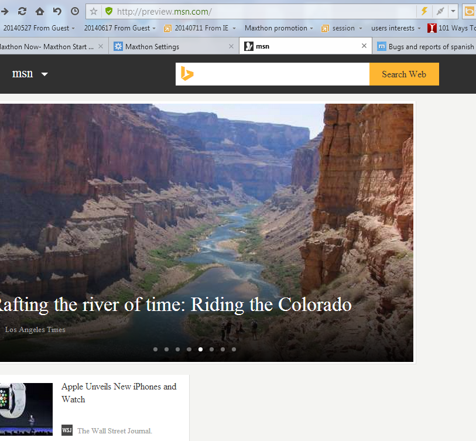Go to fourth carousel slide dot
The image size is (476, 441).
click(189, 349)
